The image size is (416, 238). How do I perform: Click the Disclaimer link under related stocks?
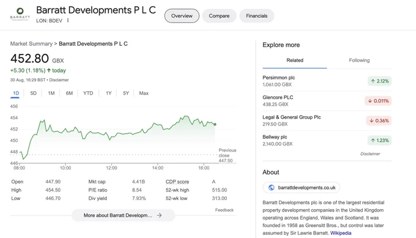click(370, 154)
